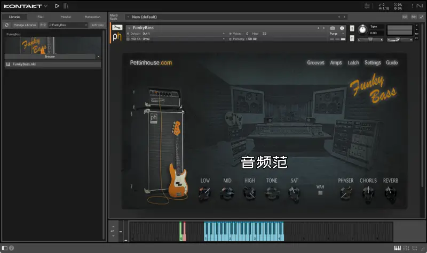
Task: Load next instrument preset arrow in FunkyBass header
Action: click(324, 28)
